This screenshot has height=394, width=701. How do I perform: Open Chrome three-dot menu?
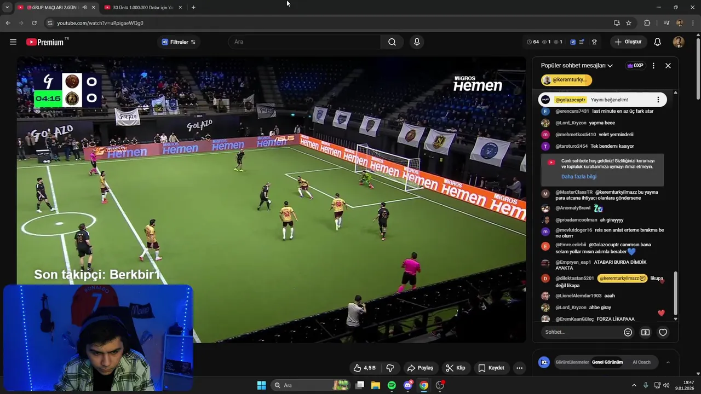pos(693,23)
